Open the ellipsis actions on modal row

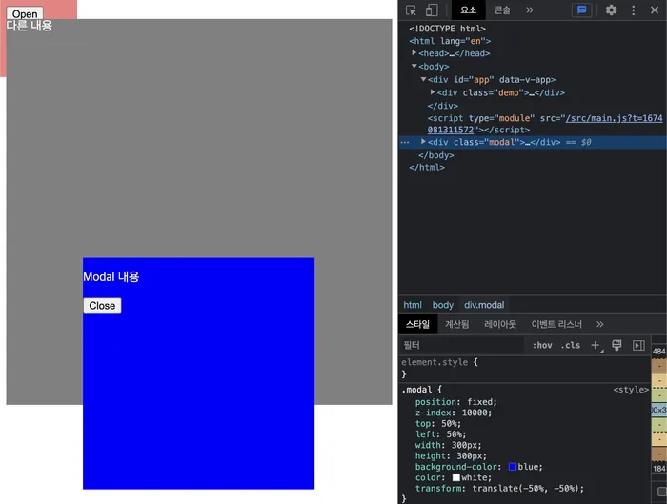pos(405,143)
